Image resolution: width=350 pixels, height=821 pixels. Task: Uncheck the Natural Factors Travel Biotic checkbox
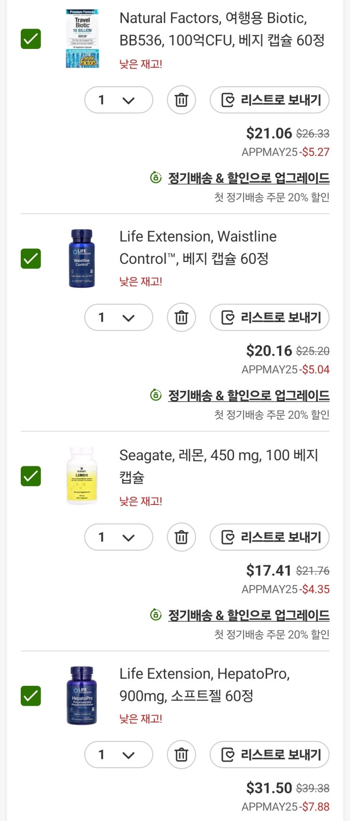(x=31, y=39)
